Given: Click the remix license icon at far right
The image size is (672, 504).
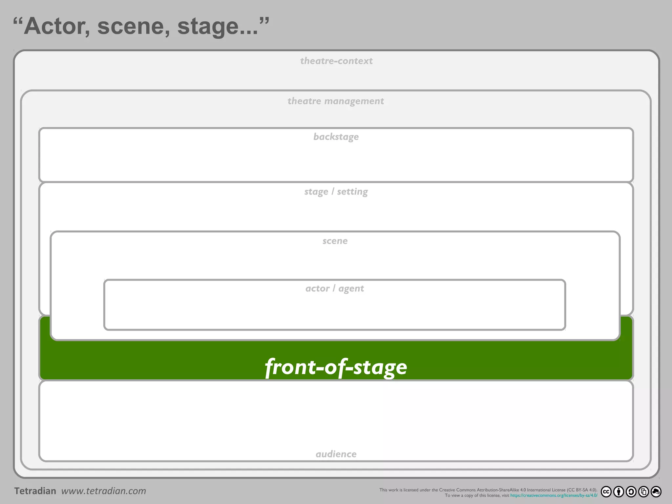Looking at the screenshot, I should [656, 492].
